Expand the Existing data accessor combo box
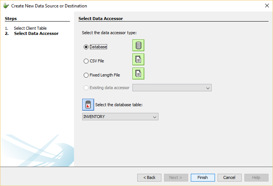Viewport: 273px width, 186px height. [172, 88]
